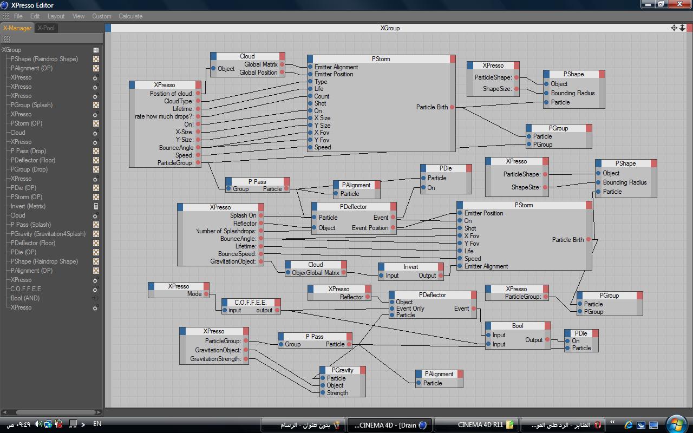693x433 pixels.
Task: Open outputs menu via PGravity red corner
Action: tap(363, 370)
